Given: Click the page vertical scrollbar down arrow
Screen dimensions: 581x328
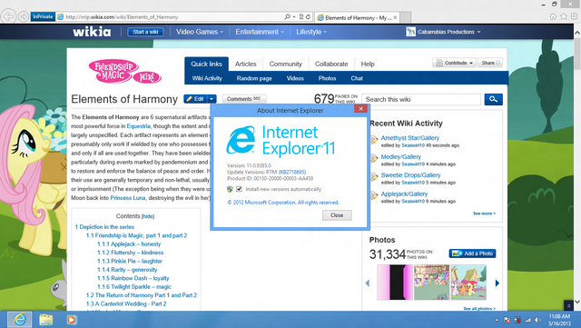Looking at the screenshot, I should coord(577,302).
